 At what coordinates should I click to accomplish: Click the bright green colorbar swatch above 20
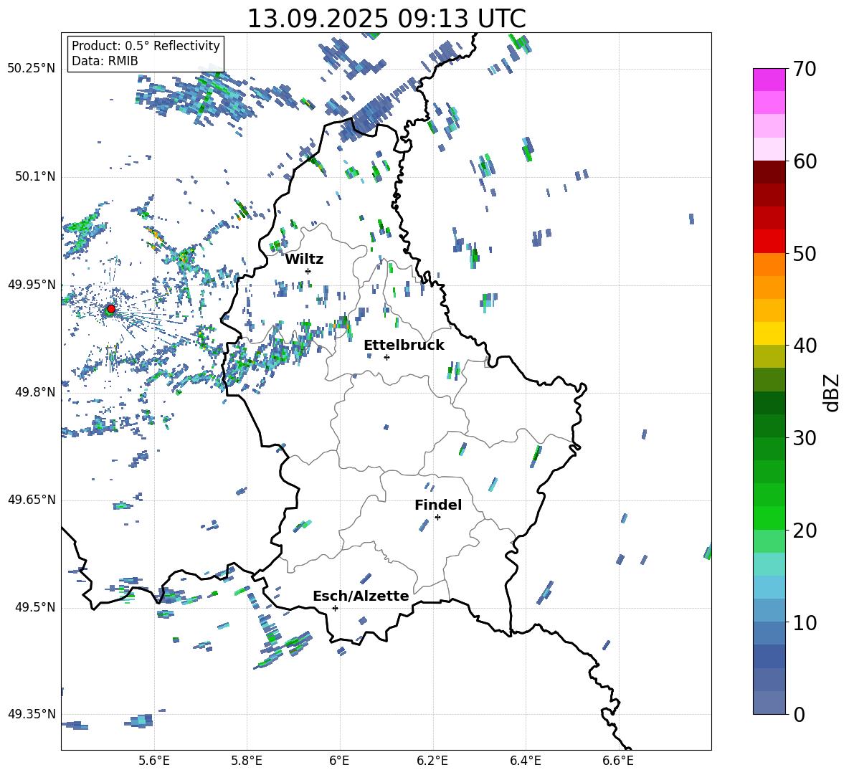coord(769,518)
